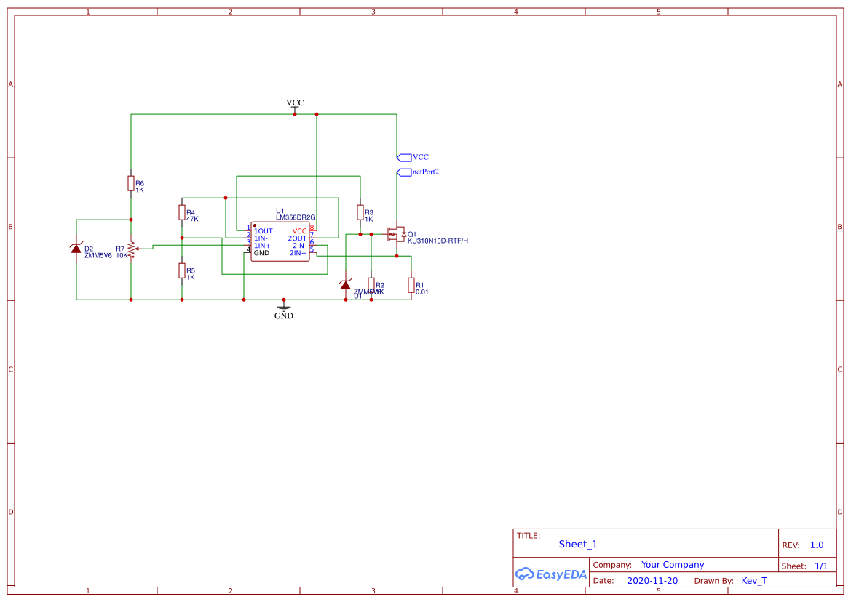Select resistor R6 in the schematic

point(130,185)
